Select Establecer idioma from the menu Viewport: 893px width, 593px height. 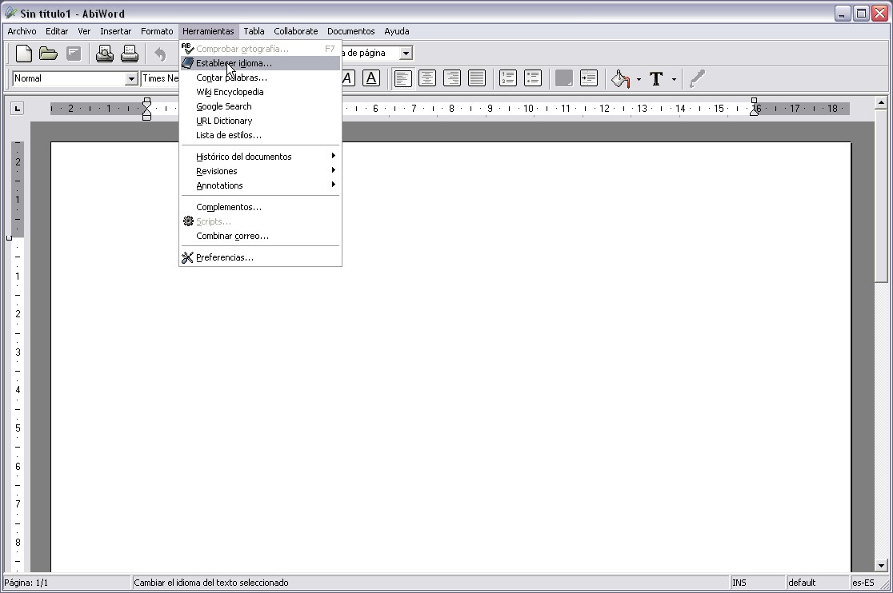[x=260, y=63]
